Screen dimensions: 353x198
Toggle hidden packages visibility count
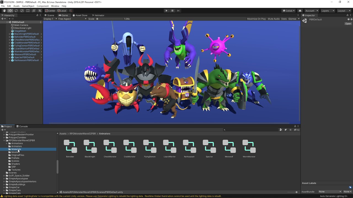296,130
